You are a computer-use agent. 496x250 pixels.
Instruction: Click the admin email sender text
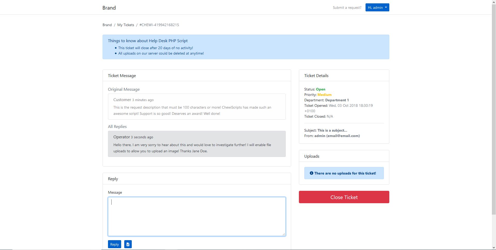337,136
